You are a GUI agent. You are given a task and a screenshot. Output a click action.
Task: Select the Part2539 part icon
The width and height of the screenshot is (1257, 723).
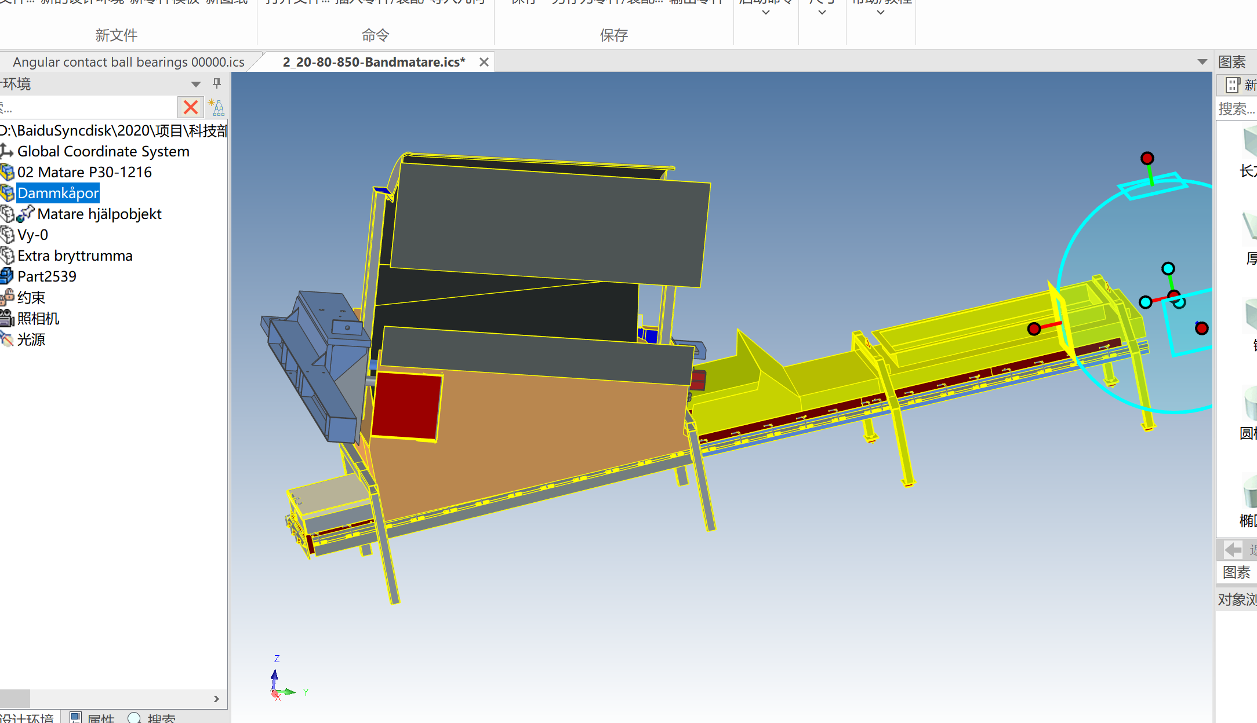click(7, 276)
